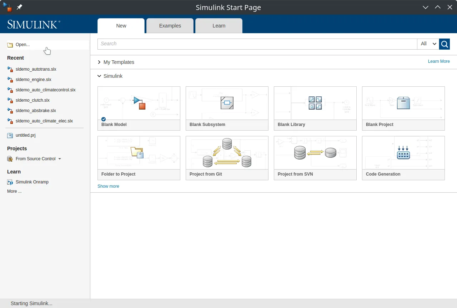Click the Code Generation chip icon
Screen dimensions: 457x308
(x=403, y=152)
